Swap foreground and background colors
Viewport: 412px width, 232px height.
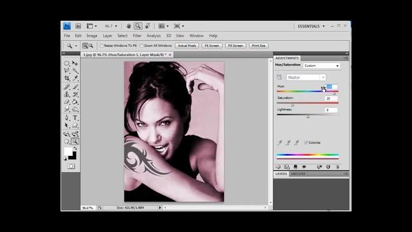(75, 149)
